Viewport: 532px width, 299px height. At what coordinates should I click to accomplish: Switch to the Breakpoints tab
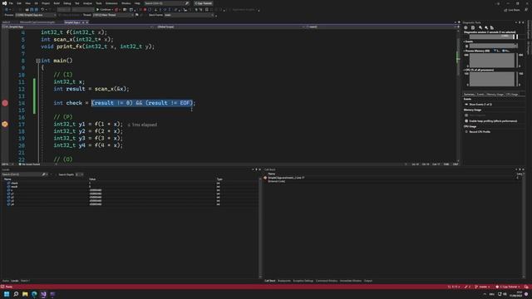(x=284, y=281)
